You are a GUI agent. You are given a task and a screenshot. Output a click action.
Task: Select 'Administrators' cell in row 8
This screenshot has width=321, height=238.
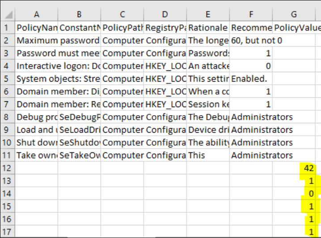(x=251, y=117)
